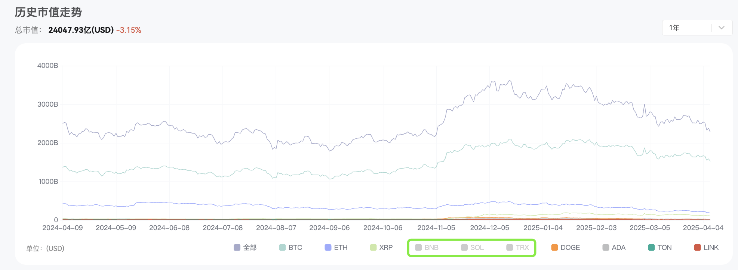Hide the BTC line via legend icon

[283, 248]
